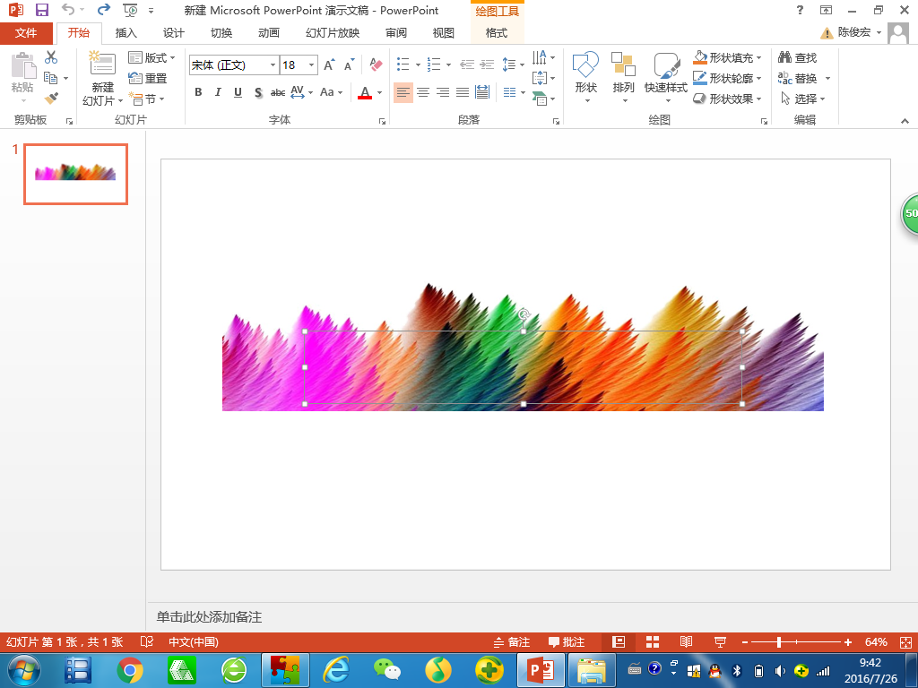Toggle Bold formatting
The height and width of the screenshot is (688, 918).
[x=198, y=92]
